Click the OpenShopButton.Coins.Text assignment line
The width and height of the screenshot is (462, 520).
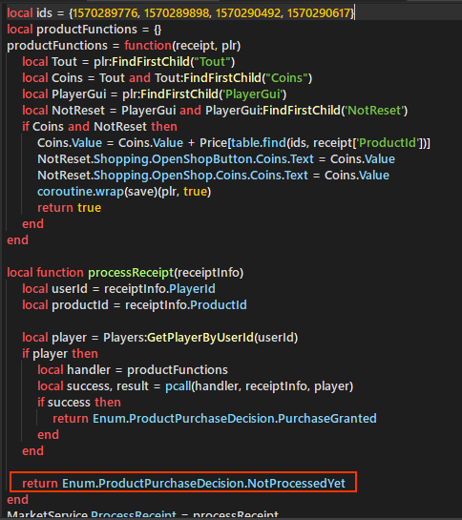coord(216,159)
